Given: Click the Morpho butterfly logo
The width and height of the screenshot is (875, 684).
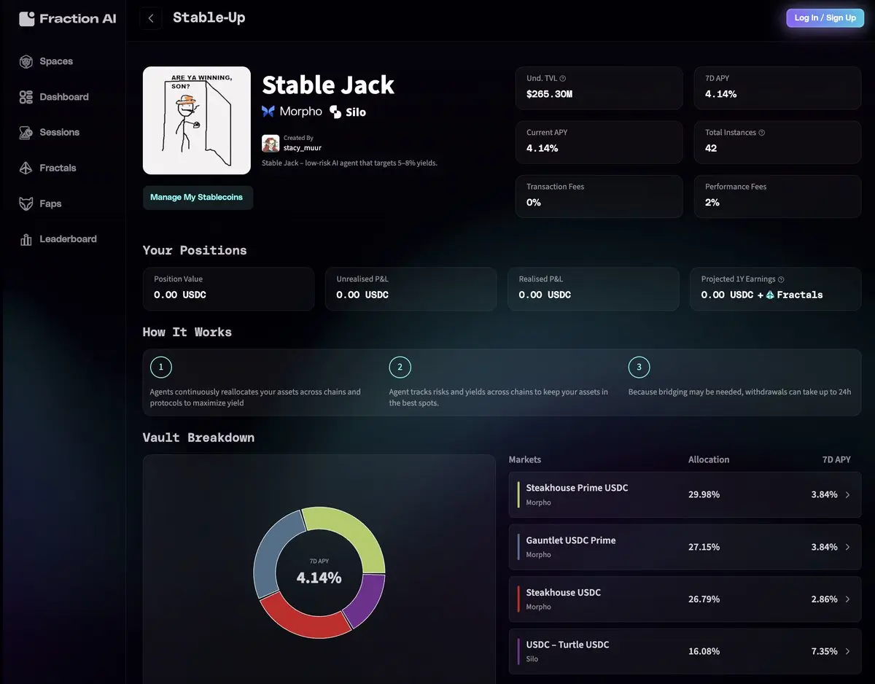Looking at the screenshot, I should click(268, 111).
